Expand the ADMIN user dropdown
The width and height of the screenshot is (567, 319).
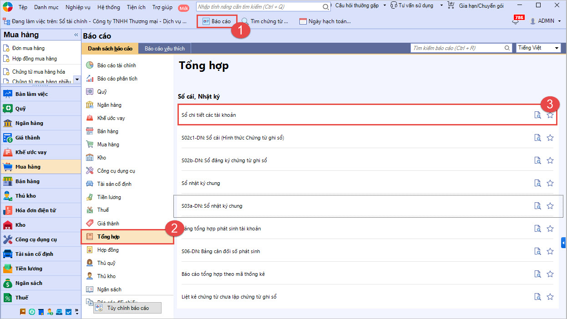coord(546,21)
